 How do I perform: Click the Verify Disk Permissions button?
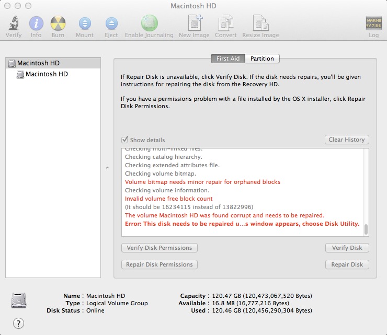(160, 248)
